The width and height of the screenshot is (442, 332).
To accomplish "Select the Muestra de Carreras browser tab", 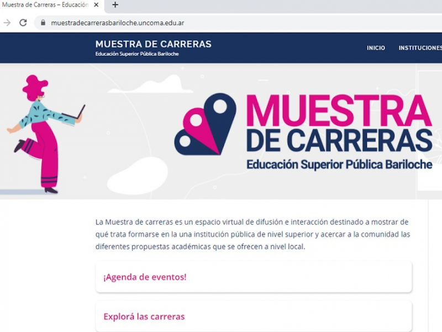I will point(45,5).
